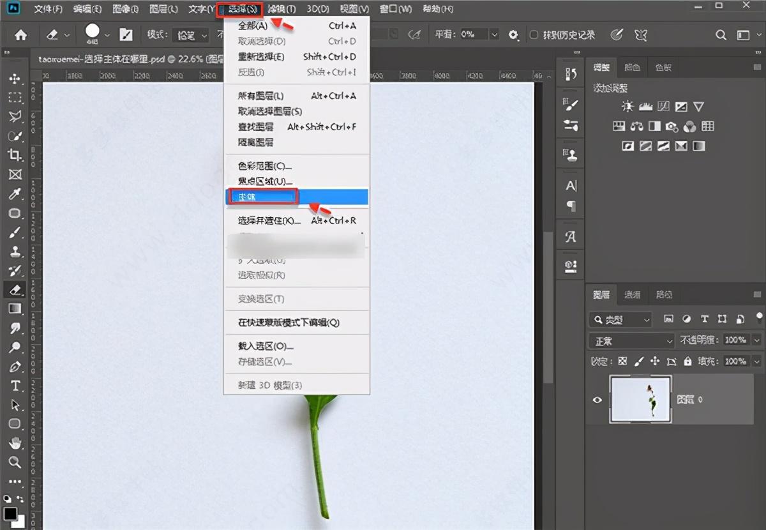Open the layer blend mode dropdown
Image resolution: width=766 pixels, height=530 pixels.
[x=631, y=341]
